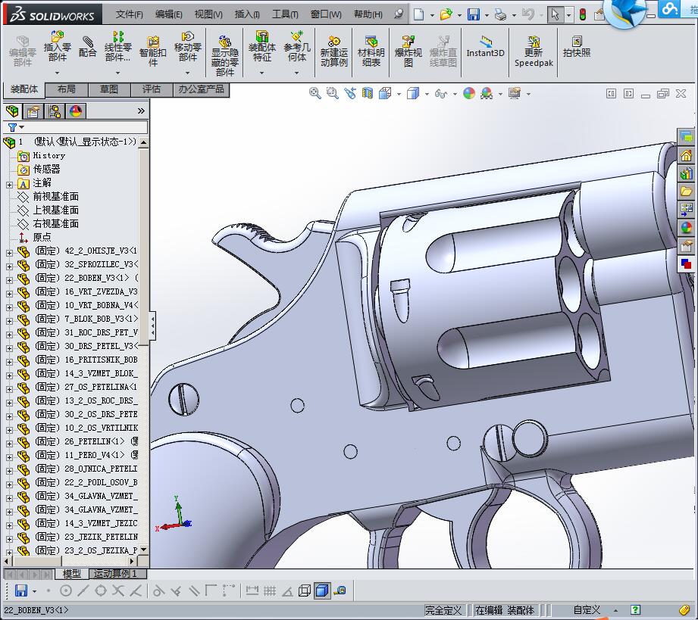The image size is (698, 620).
Task: Click the appearance color wheel in view toolbar
Action: click(469, 93)
